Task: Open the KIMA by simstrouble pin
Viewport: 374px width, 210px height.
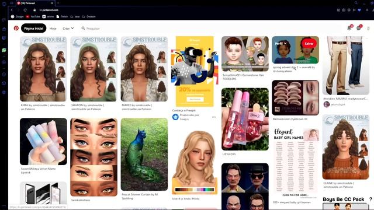Action: (x=43, y=69)
